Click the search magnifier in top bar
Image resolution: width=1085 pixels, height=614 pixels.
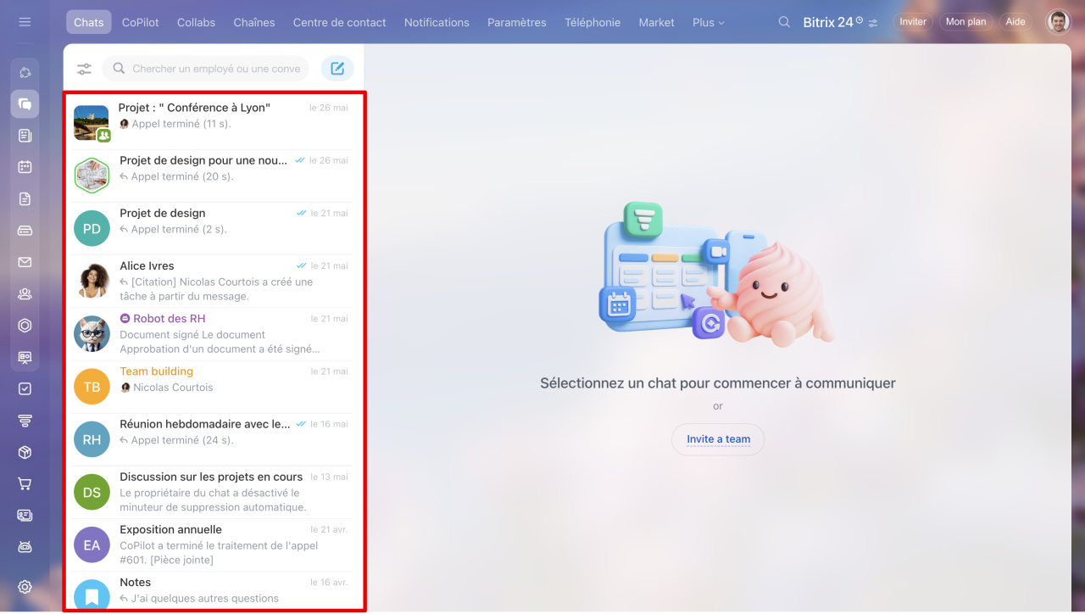tap(784, 22)
